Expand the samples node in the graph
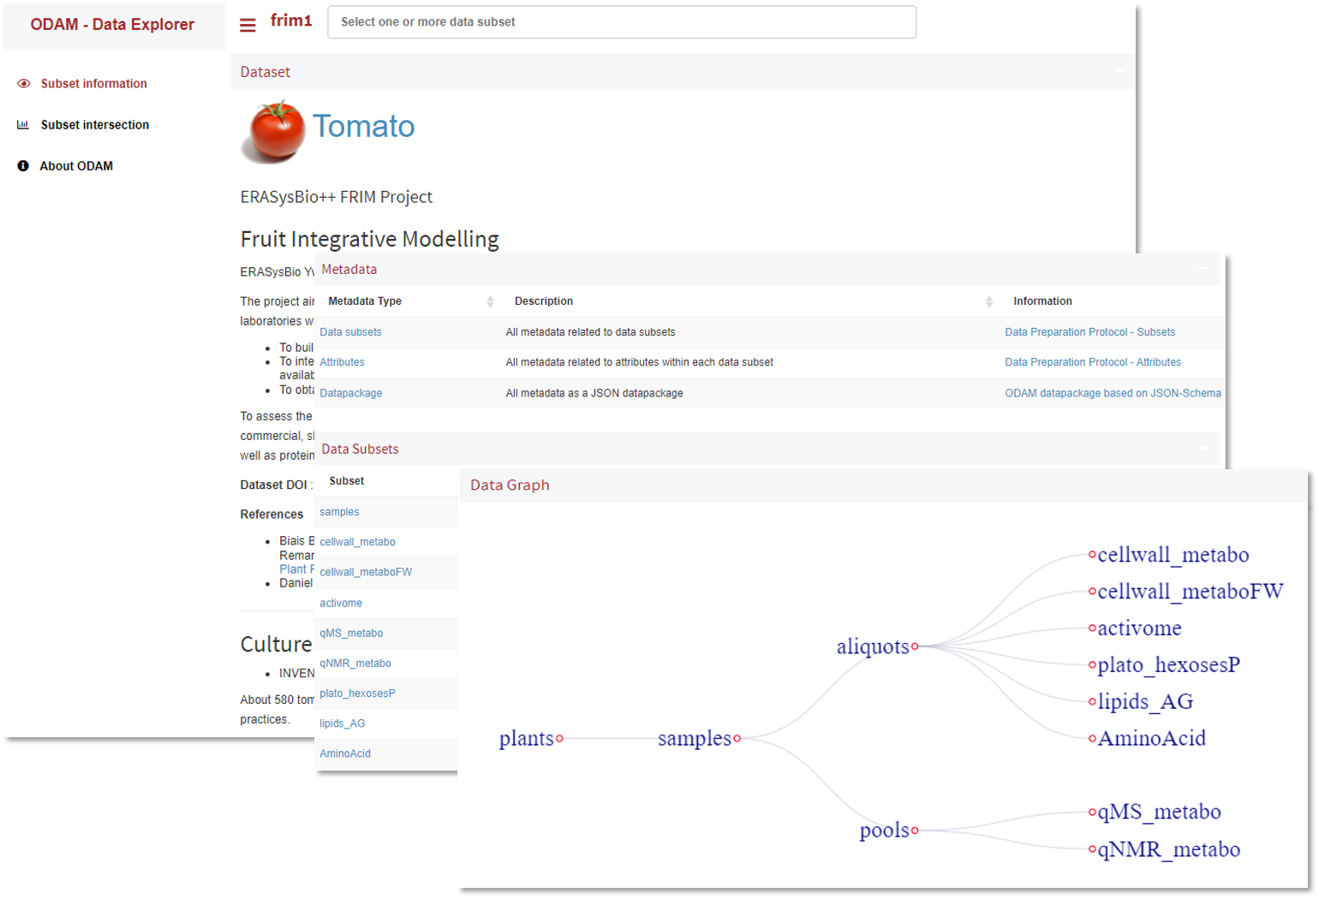 pos(737,740)
